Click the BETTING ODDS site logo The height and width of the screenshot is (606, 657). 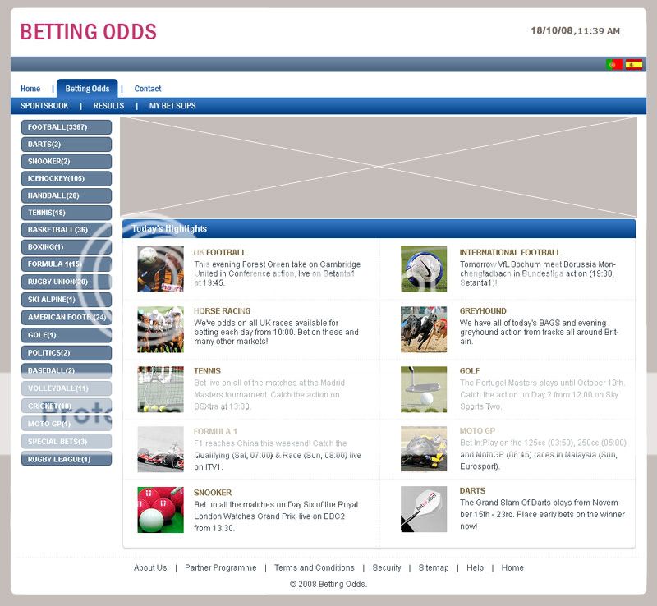tap(89, 32)
